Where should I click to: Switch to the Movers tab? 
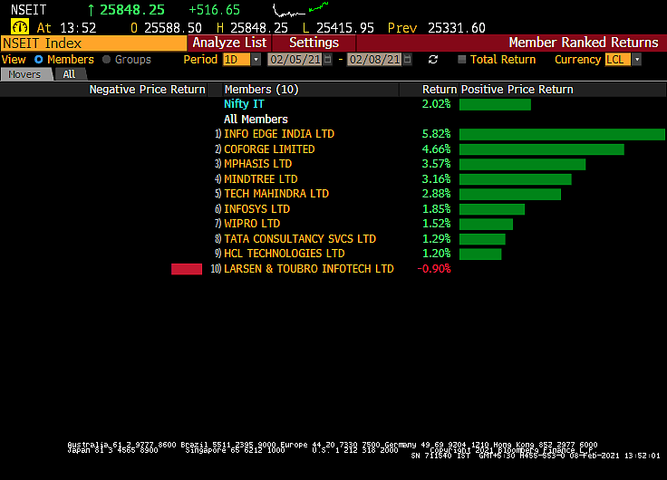(26, 74)
